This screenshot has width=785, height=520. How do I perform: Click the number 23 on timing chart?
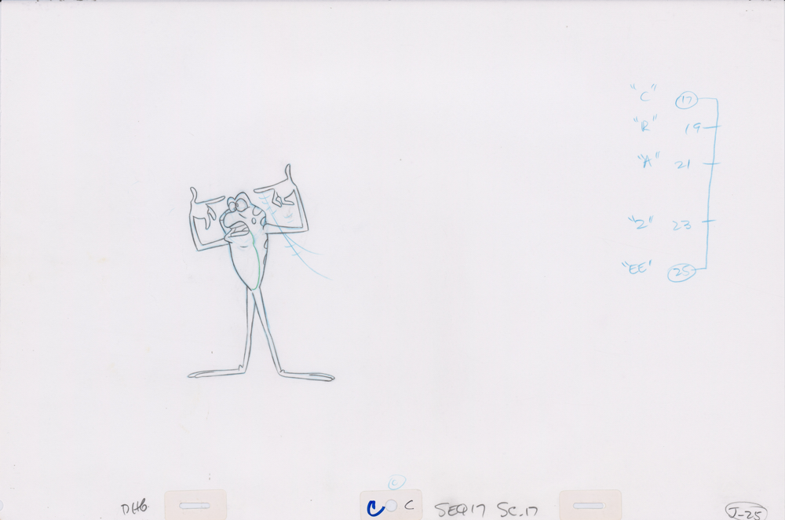[681, 225]
